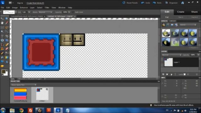The height and width of the screenshot is (113, 201).
Task: Click Create New Adobe ID link
Action: tap(35, 3)
